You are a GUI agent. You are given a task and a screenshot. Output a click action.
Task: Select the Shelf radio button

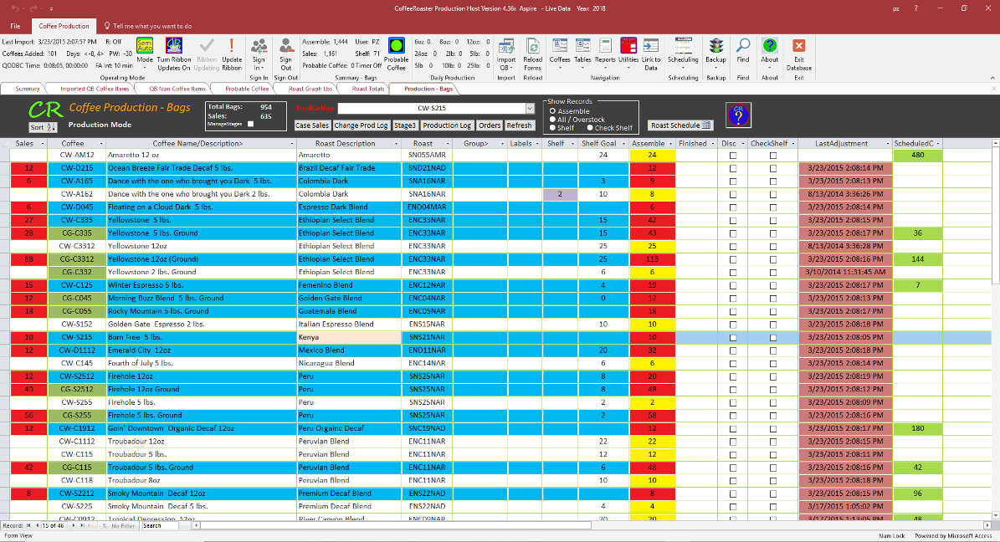552,127
